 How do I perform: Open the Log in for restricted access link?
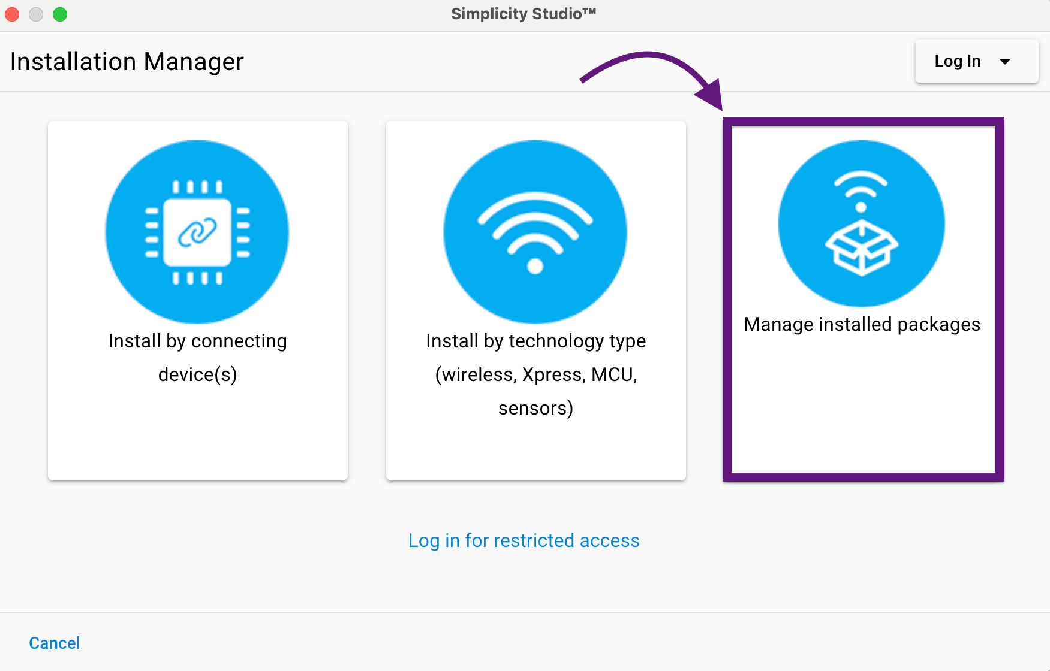click(524, 540)
